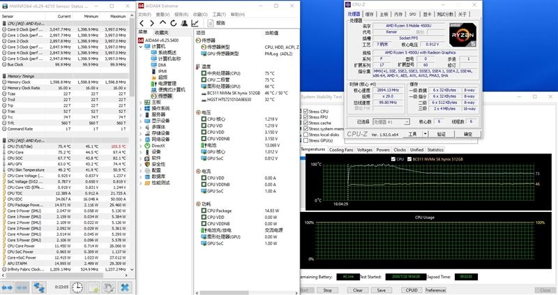Open Cooling Fans tab in stability test
This screenshot has height=295, width=558.
click(341, 150)
